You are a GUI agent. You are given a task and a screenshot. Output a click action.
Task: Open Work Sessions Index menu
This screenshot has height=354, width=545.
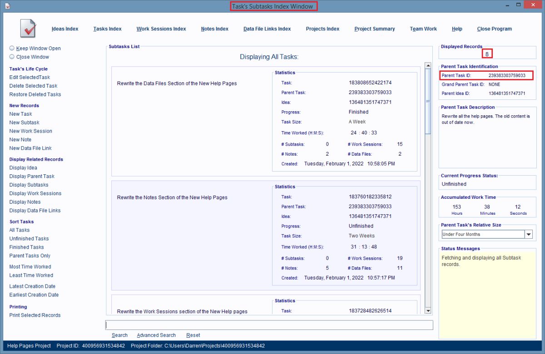(x=161, y=29)
